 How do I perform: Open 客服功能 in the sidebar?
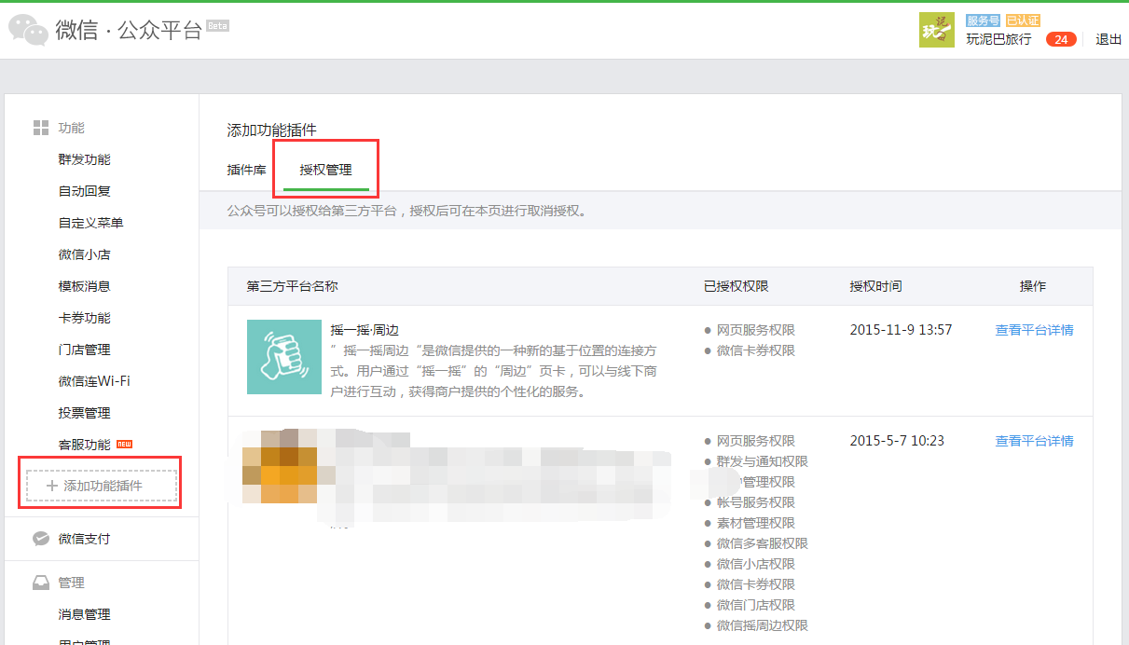[x=84, y=445]
